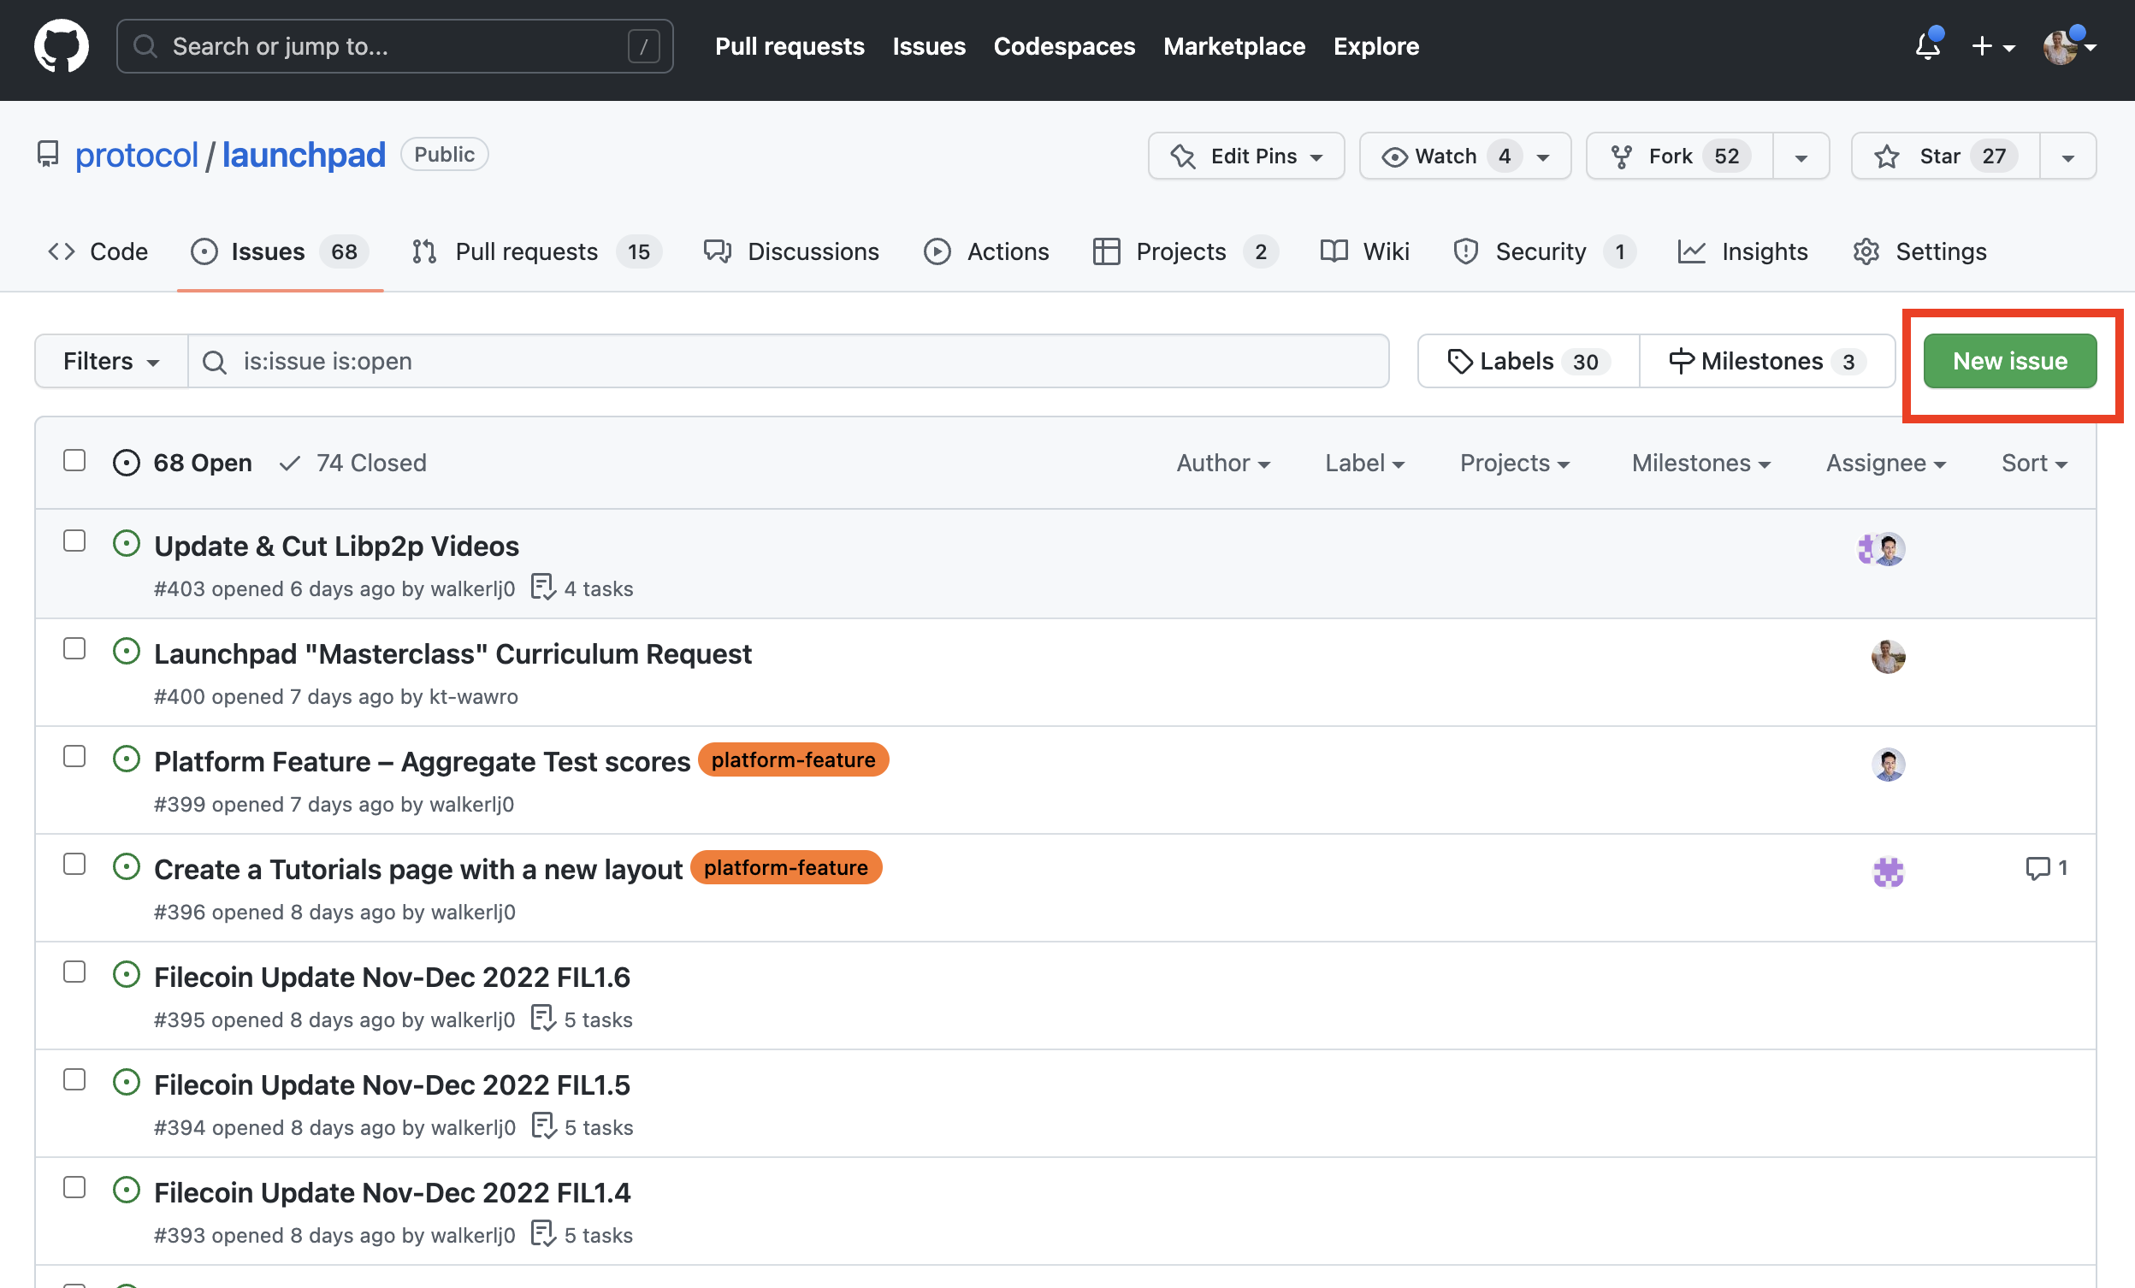Click the open-issue icon for Tutorials page issue
Image resolution: width=2135 pixels, height=1288 pixels.
[127, 867]
